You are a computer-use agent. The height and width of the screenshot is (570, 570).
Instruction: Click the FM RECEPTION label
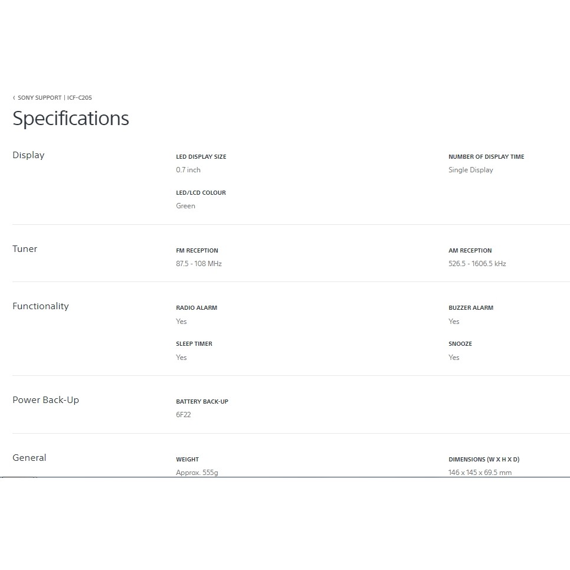click(197, 251)
